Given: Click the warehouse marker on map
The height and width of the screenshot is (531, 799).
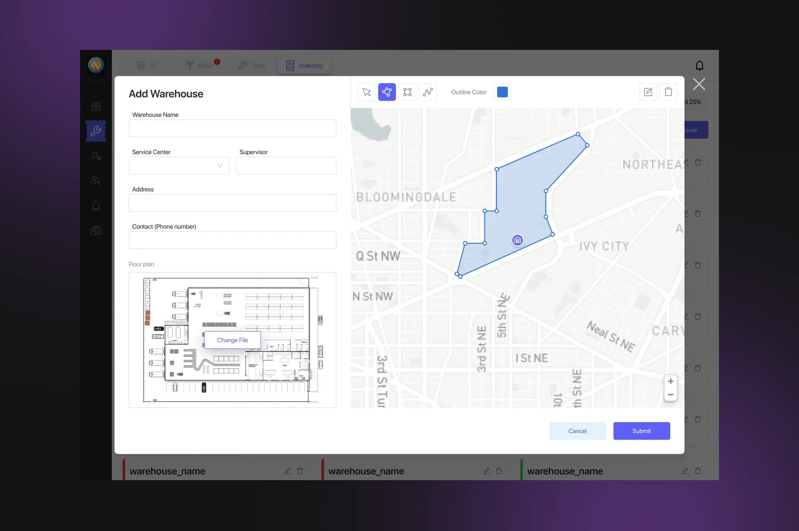Looking at the screenshot, I should pos(517,240).
